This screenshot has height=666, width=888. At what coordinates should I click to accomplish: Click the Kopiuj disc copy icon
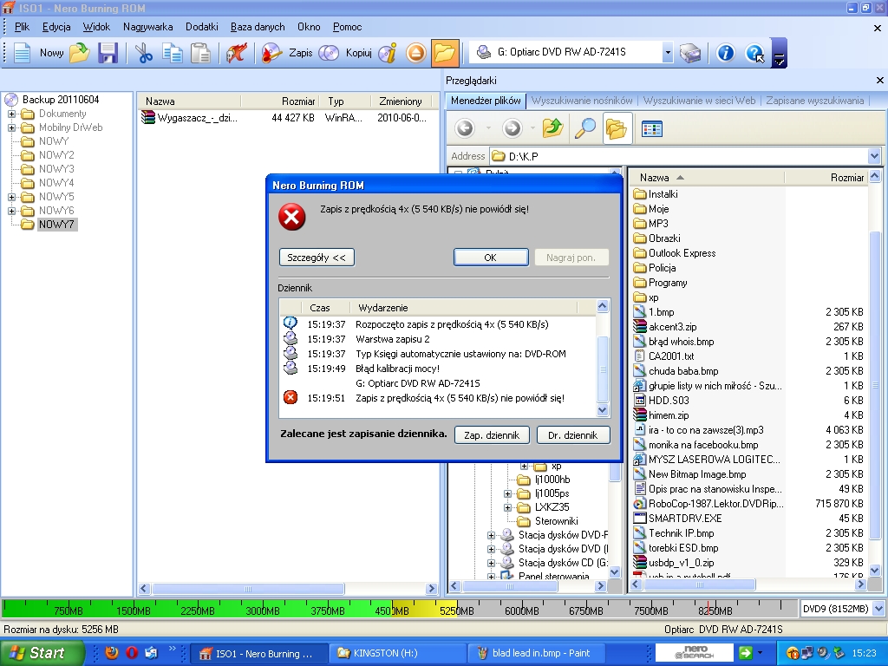coord(329,53)
